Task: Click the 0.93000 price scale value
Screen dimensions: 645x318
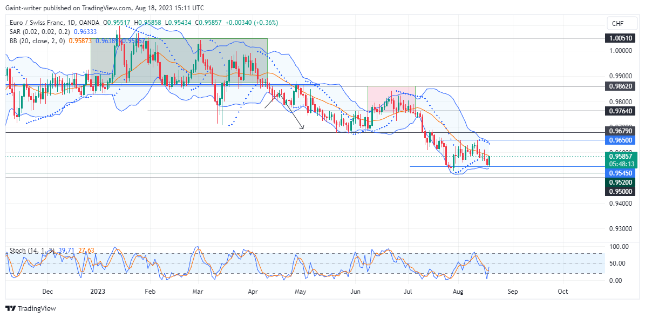Action: tap(620, 229)
